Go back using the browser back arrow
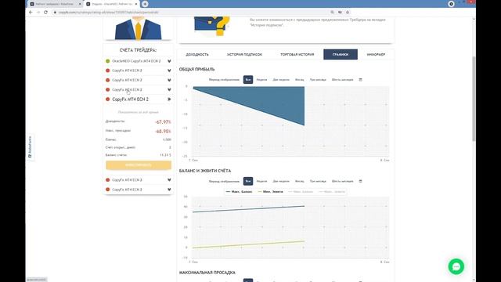Image resolution: width=501 pixels, height=282 pixels. 31,13
